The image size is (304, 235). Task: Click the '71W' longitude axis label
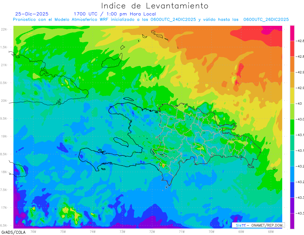[182, 231]
